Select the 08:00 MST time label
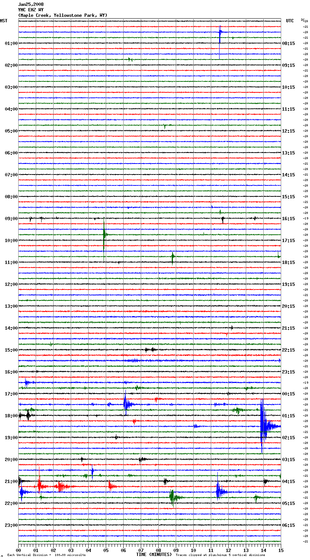The image size is (310, 560). coord(11,197)
